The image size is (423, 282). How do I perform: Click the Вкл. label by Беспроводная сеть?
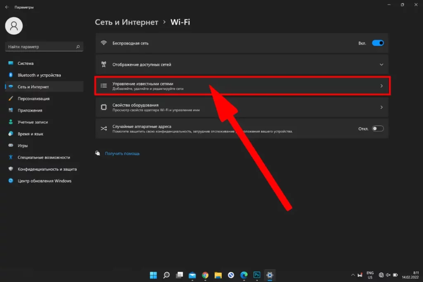pyautogui.click(x=362, y=43)
